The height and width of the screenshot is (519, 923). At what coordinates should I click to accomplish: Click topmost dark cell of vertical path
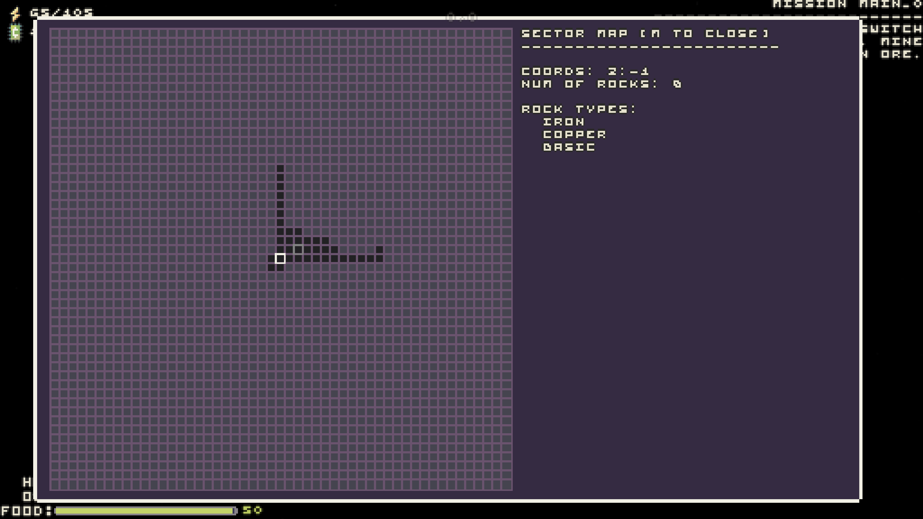tap(280, 168)
